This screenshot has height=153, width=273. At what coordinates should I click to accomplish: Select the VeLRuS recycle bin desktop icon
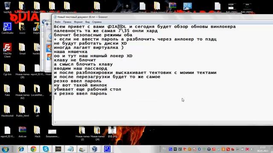coord(7,7)
